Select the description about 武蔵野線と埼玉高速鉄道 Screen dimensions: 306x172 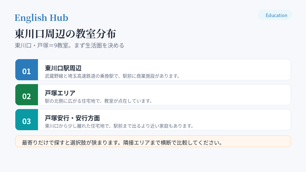point(112,76)
